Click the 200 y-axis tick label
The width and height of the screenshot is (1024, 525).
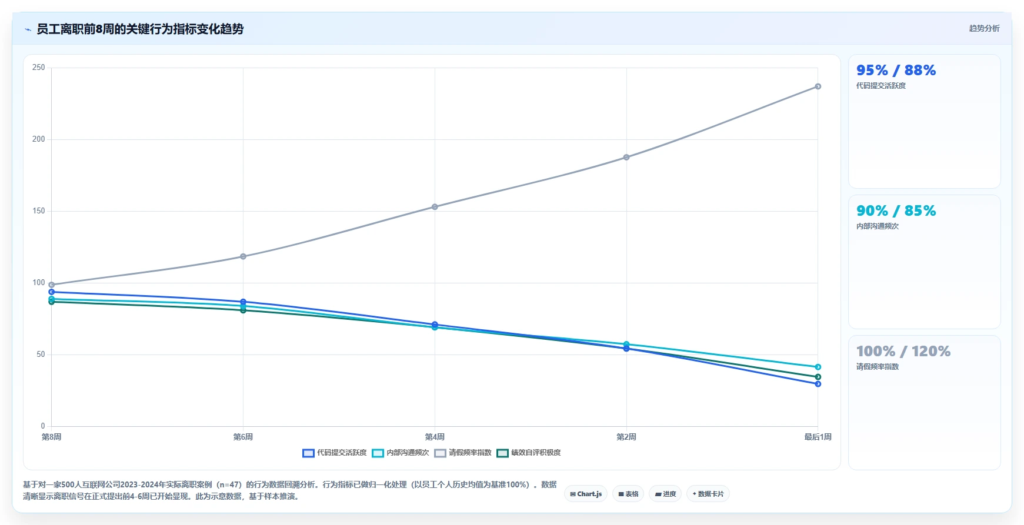coord(39,139)
